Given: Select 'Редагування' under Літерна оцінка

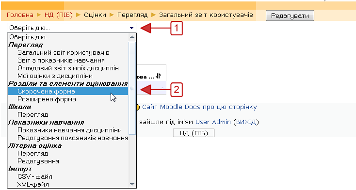Looking at the screenshot, I should (x=68, y=161).
